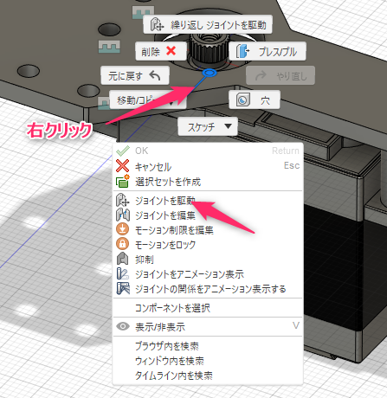Screen dimensions: 387x398
Task: Open the スケッチ dropdown arrow
Action: [228, 126]
